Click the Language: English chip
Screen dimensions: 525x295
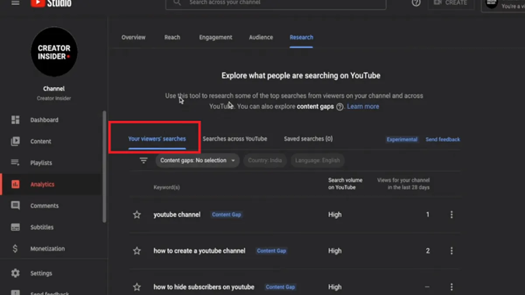click(x=318, y=160)
